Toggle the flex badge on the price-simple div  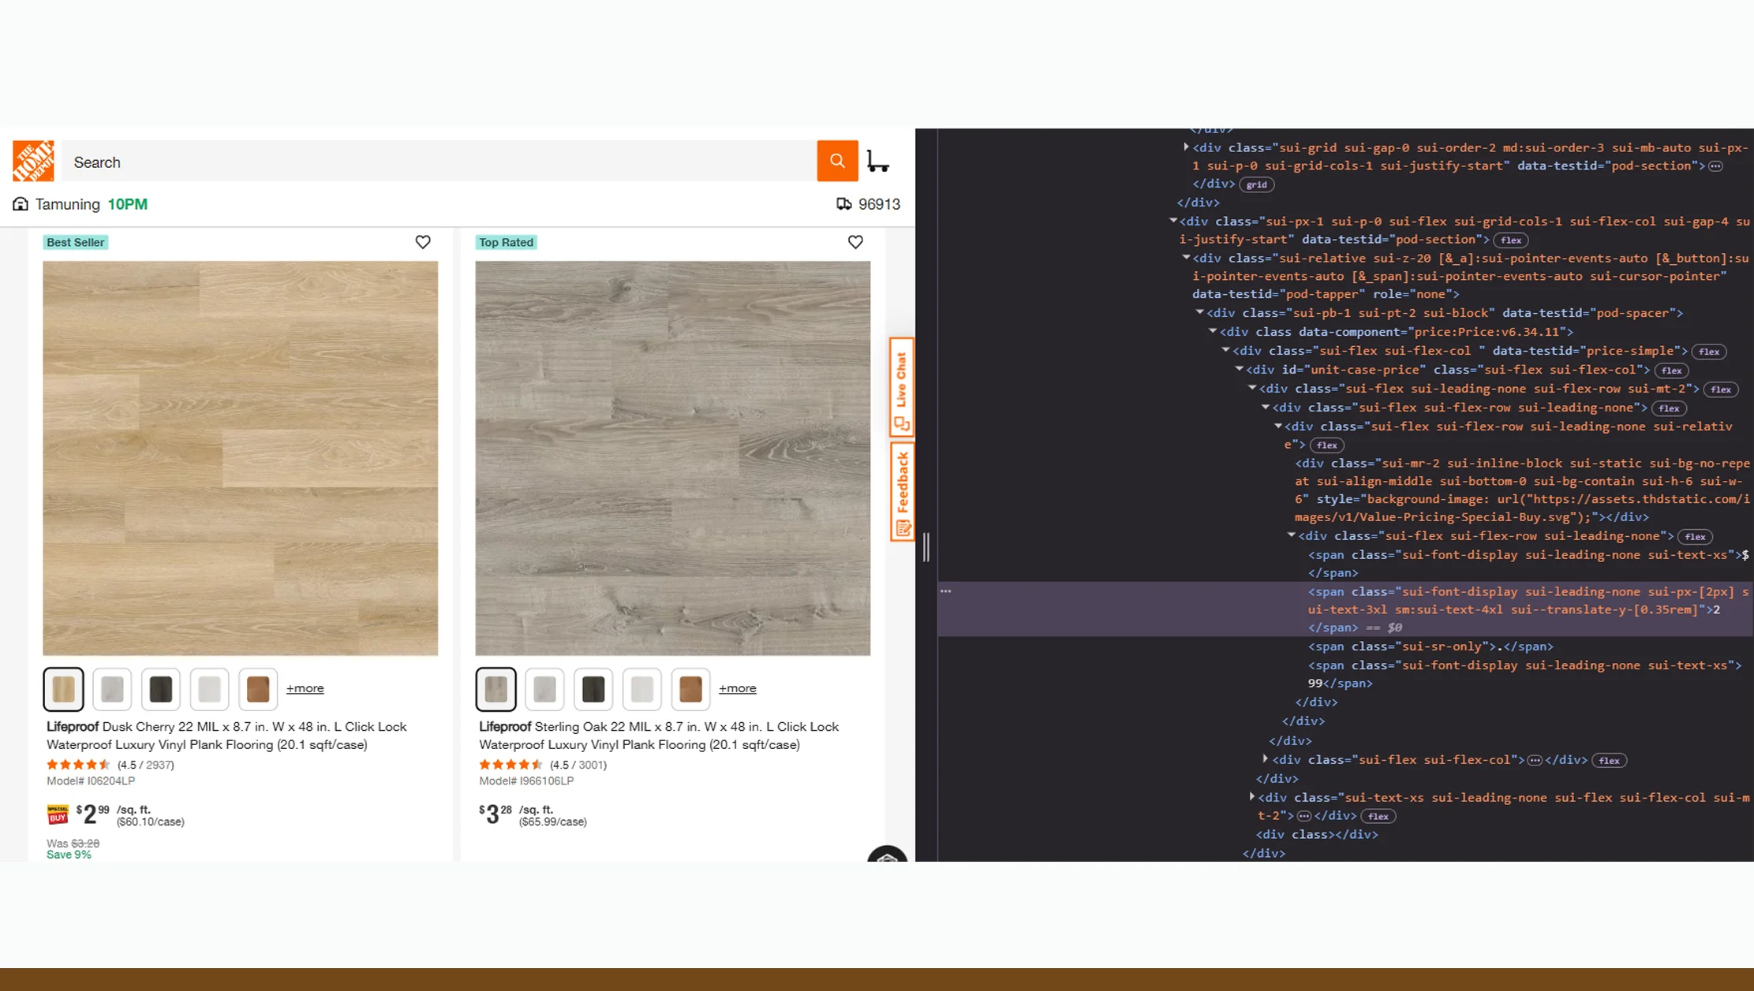click(1709, 351)
